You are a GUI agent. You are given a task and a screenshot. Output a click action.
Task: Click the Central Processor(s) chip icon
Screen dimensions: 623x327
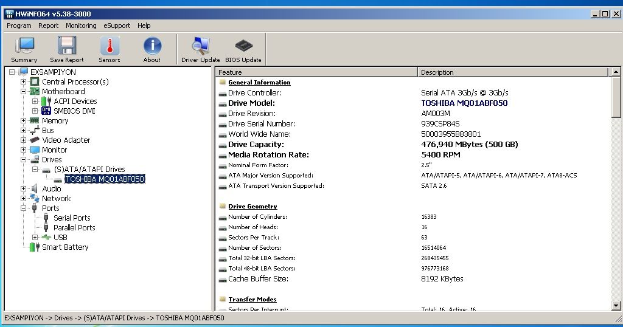35,81
